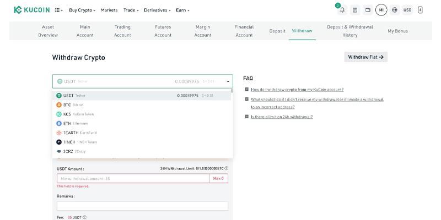Click the USDT amount input field

pos(133,178)
